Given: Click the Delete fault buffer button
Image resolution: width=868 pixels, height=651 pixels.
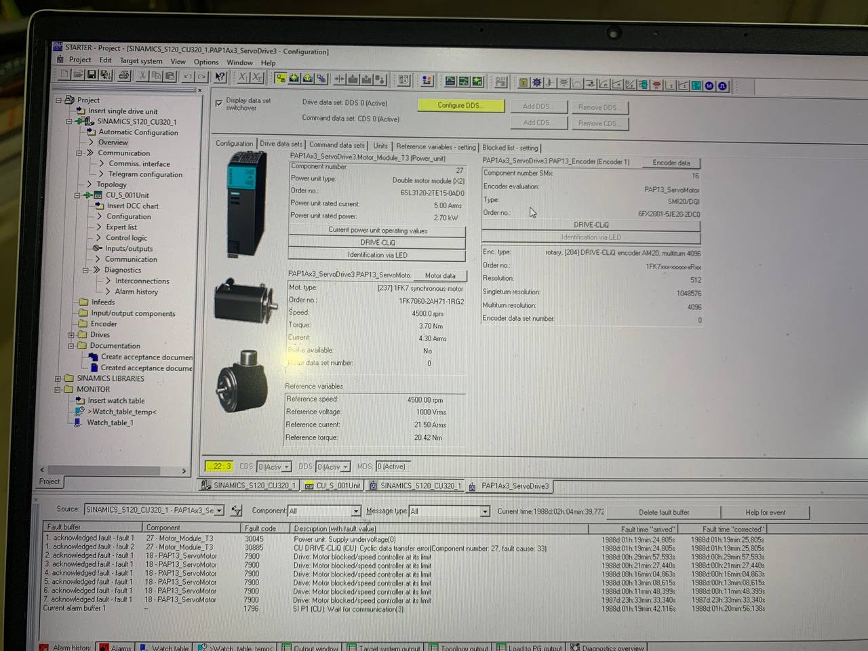Looking at the screenshot, I should coord(664,512).
